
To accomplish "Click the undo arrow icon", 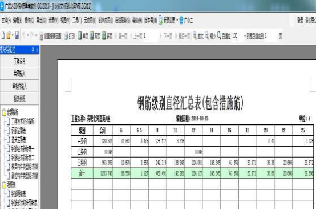I will pos(24,35).
